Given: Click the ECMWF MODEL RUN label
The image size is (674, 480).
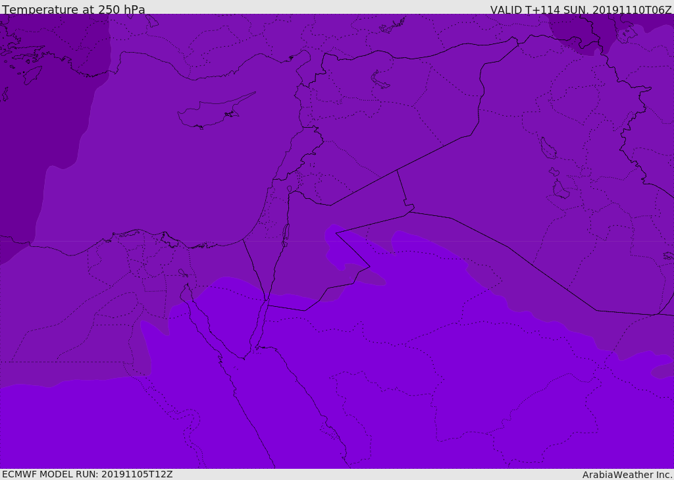Looking at the screenshot, I should click(88, 475).
